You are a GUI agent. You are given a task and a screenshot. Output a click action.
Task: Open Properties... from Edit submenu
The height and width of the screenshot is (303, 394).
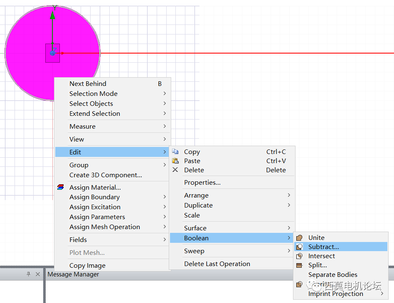pyautogui.click(x=232, y=183)
